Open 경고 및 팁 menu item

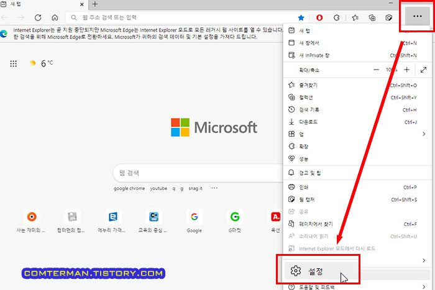[357, 173]
